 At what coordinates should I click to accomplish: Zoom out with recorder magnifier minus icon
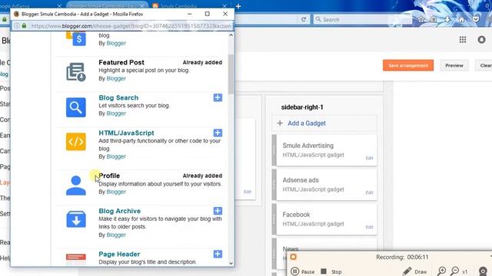pyautogui.click(x=454, y=271)
